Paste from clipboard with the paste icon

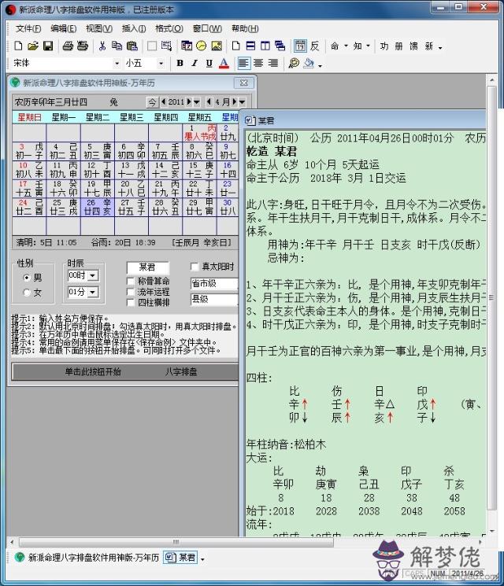[x=132, y=46]
